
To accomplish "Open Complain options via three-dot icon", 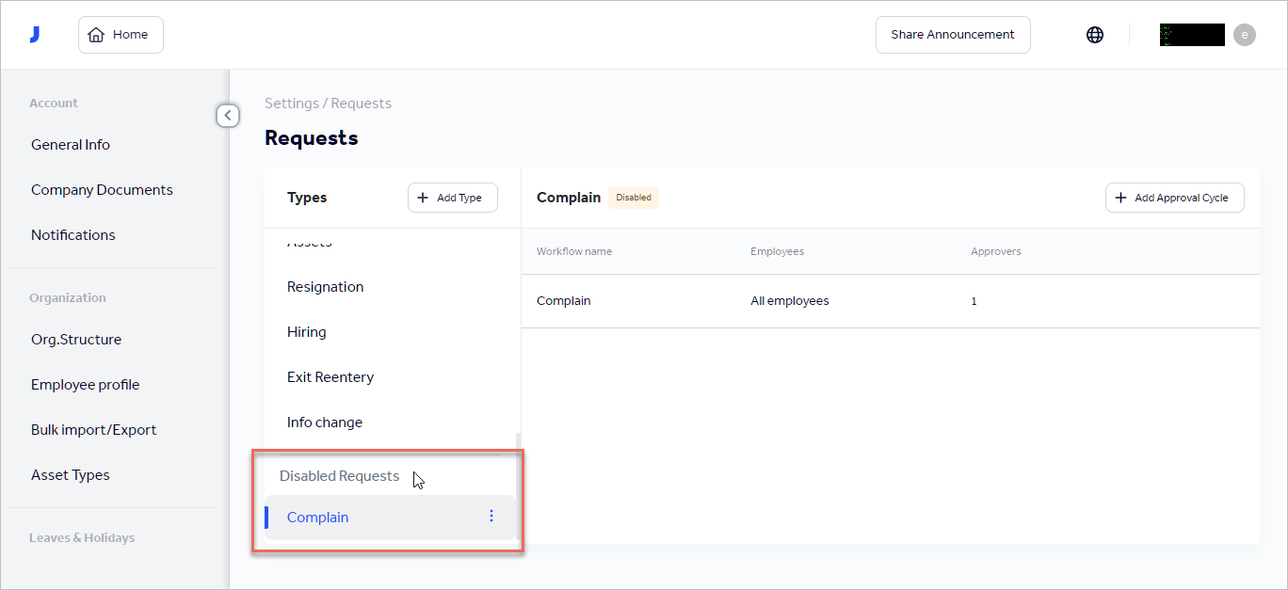I will pos(491,516).
